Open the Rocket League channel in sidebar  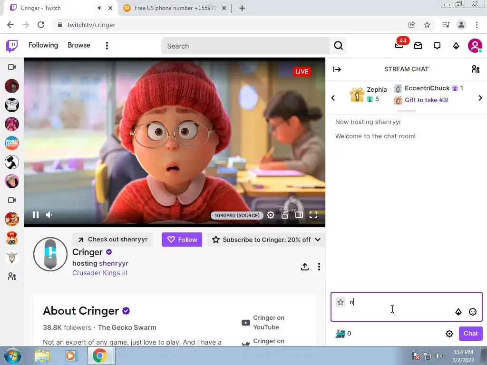point(12,143)
